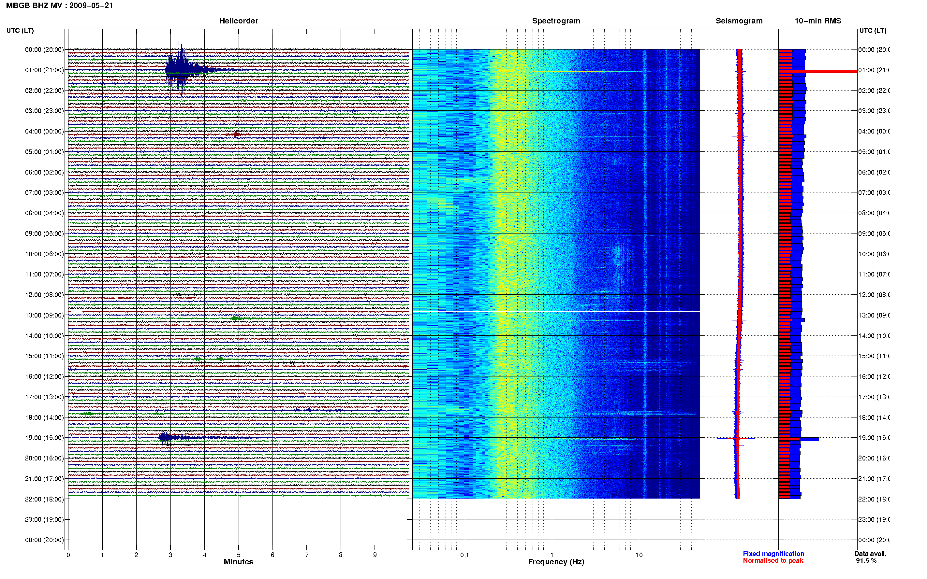Image resolution: width=927 pixels, height=579 pixels.
Task: Select the '14:00 (10:00)' left time label
Action: point(44,336)
